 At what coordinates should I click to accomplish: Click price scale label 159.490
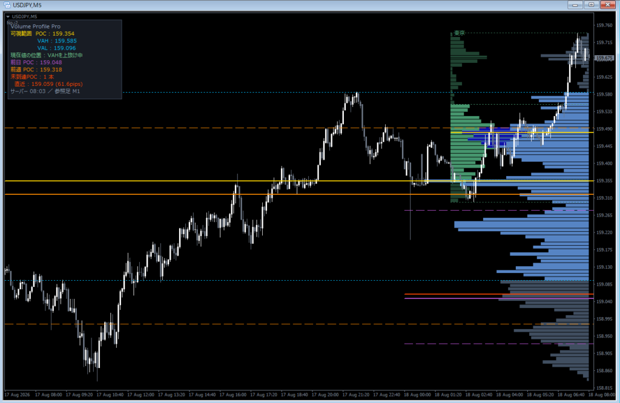[x=604, y=129]
